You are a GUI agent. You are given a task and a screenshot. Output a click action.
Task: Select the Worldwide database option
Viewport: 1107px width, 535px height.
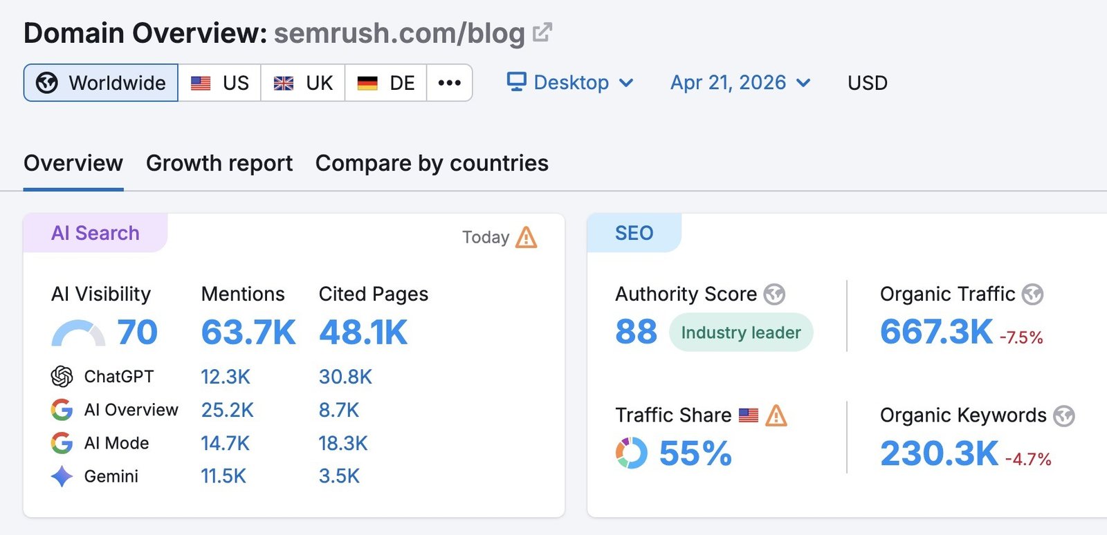(x=101, y=83)
